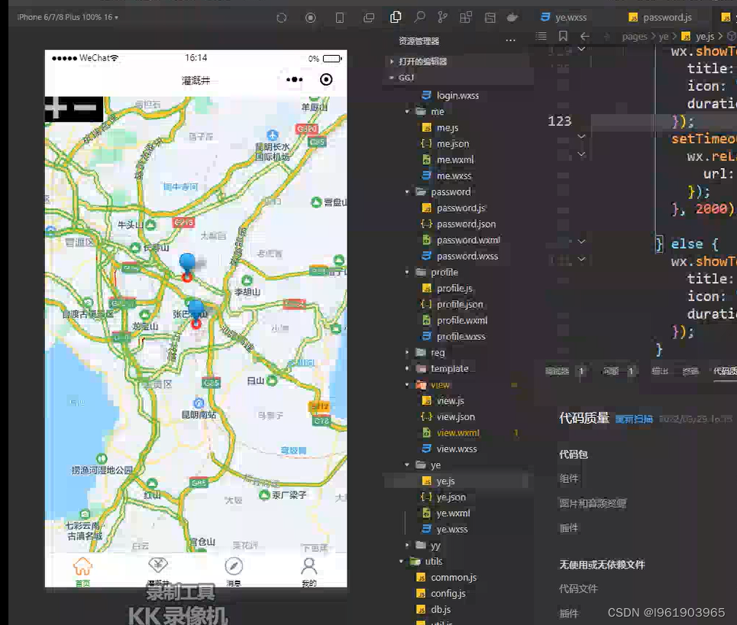Click the detach simulator window icon

[369, 18]
